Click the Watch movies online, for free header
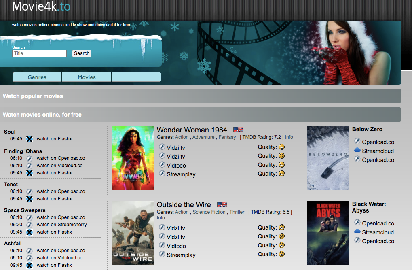 (x=42, y=115)
